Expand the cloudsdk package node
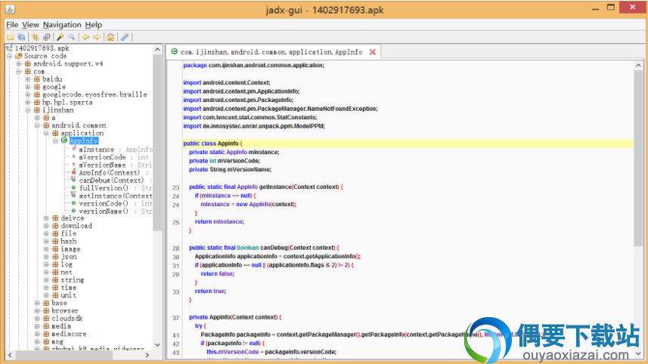This screenshot has width=648, height=364. coord(37,318)
